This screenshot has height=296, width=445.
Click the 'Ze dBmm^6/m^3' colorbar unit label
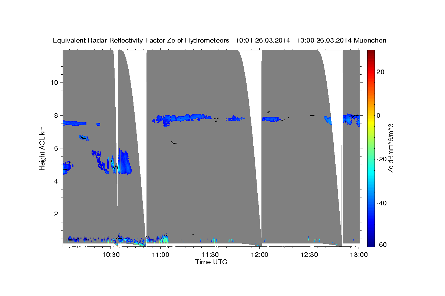[391, 148]
